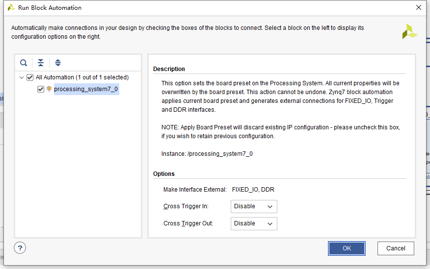The width and height of the screenshot is (430, 269).
Task: Click the Instance: /processing_system7_0 text
Action: coord(207,154)
